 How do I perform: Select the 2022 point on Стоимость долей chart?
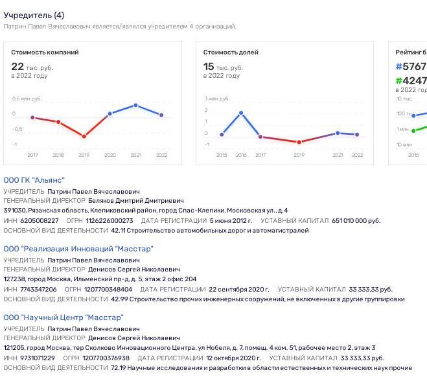(357, 134)
